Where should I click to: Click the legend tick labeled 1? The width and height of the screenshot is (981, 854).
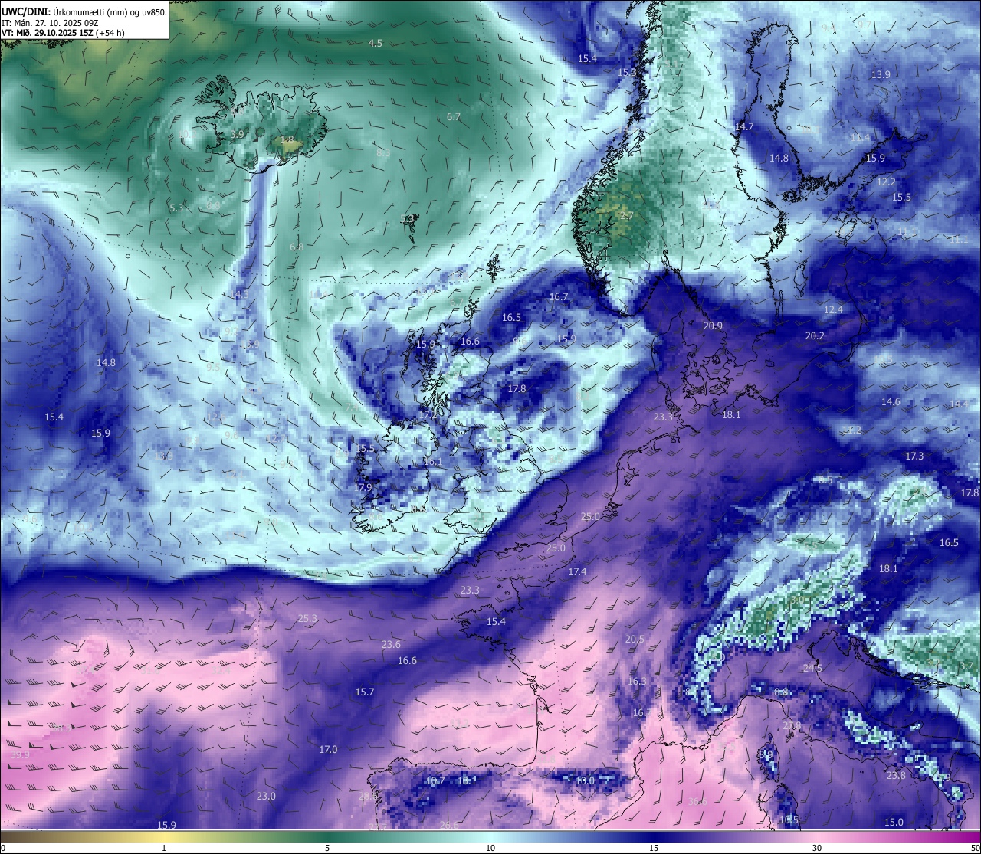click(x=164, y=848)
